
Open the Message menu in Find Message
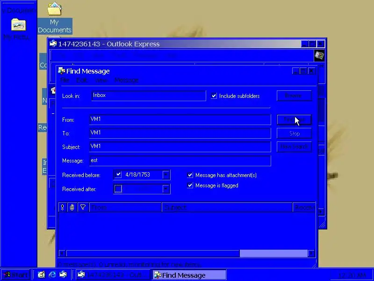click(x=126, y=80)
